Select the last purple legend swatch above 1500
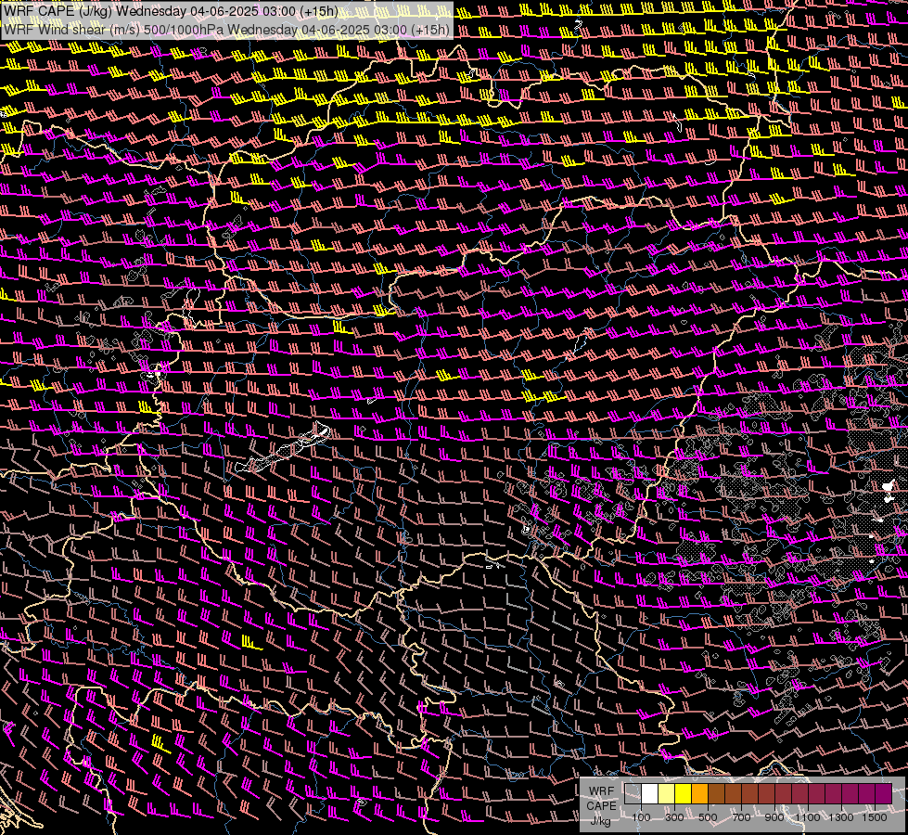Image resolution: width=908 pixels, height=835 pixels. click(883, 793)
